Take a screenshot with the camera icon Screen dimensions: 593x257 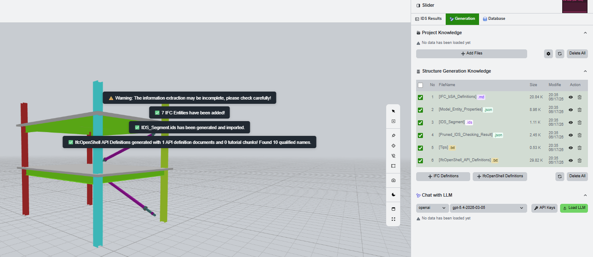(393, 180)
